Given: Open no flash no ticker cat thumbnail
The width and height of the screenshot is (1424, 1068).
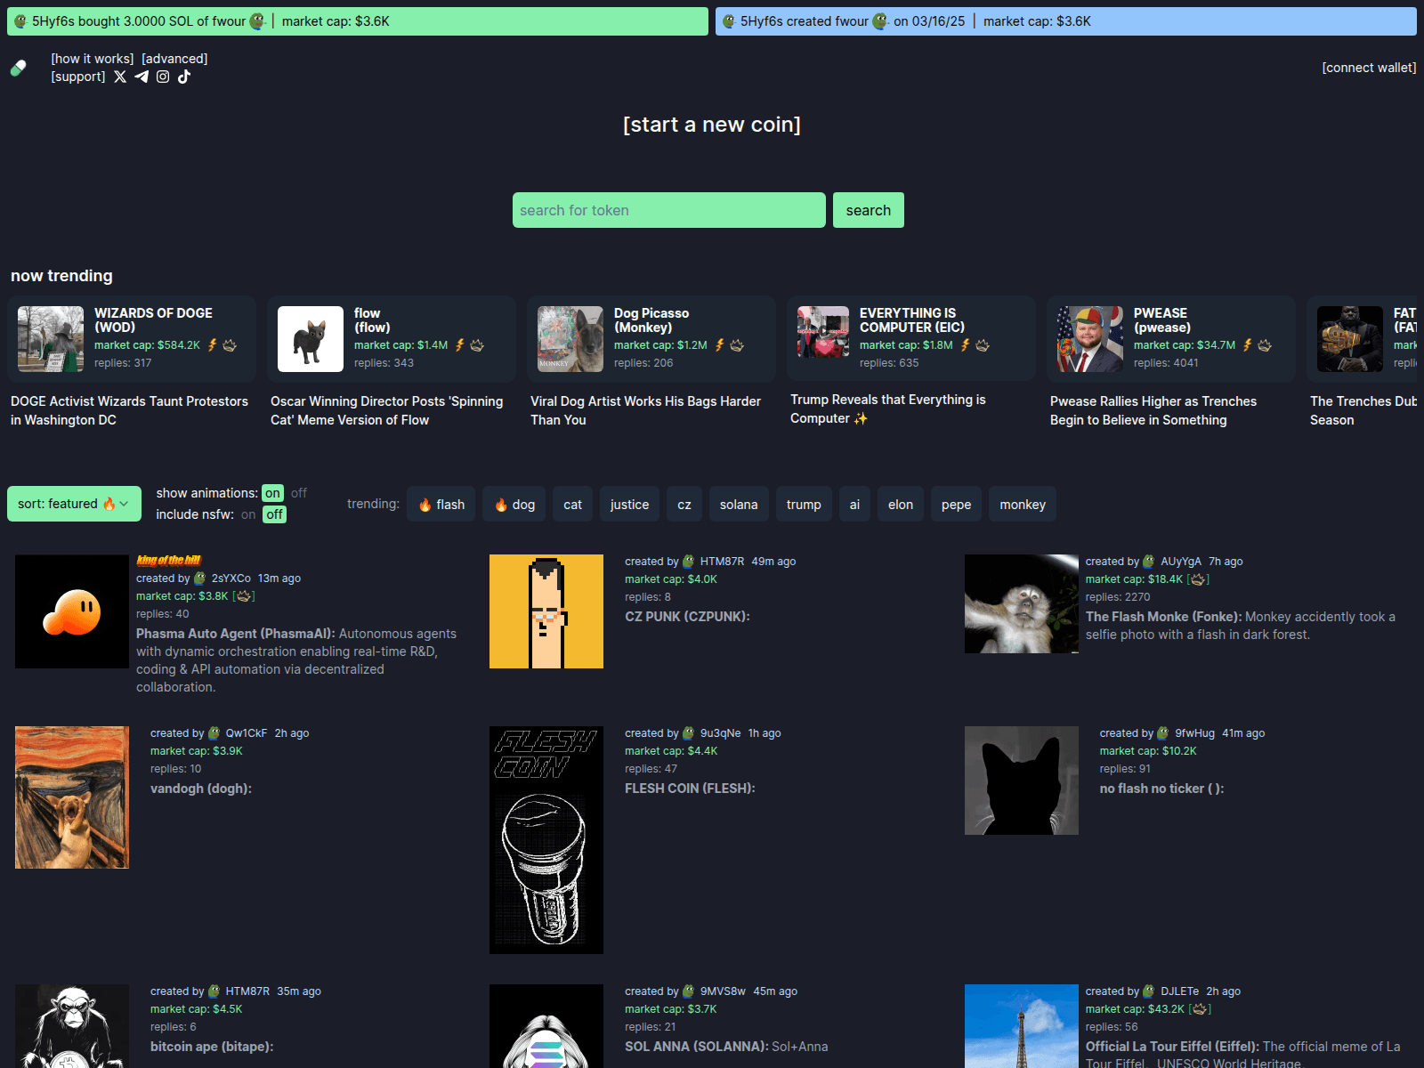Looking at the screenshot, I should point(1022,781).
